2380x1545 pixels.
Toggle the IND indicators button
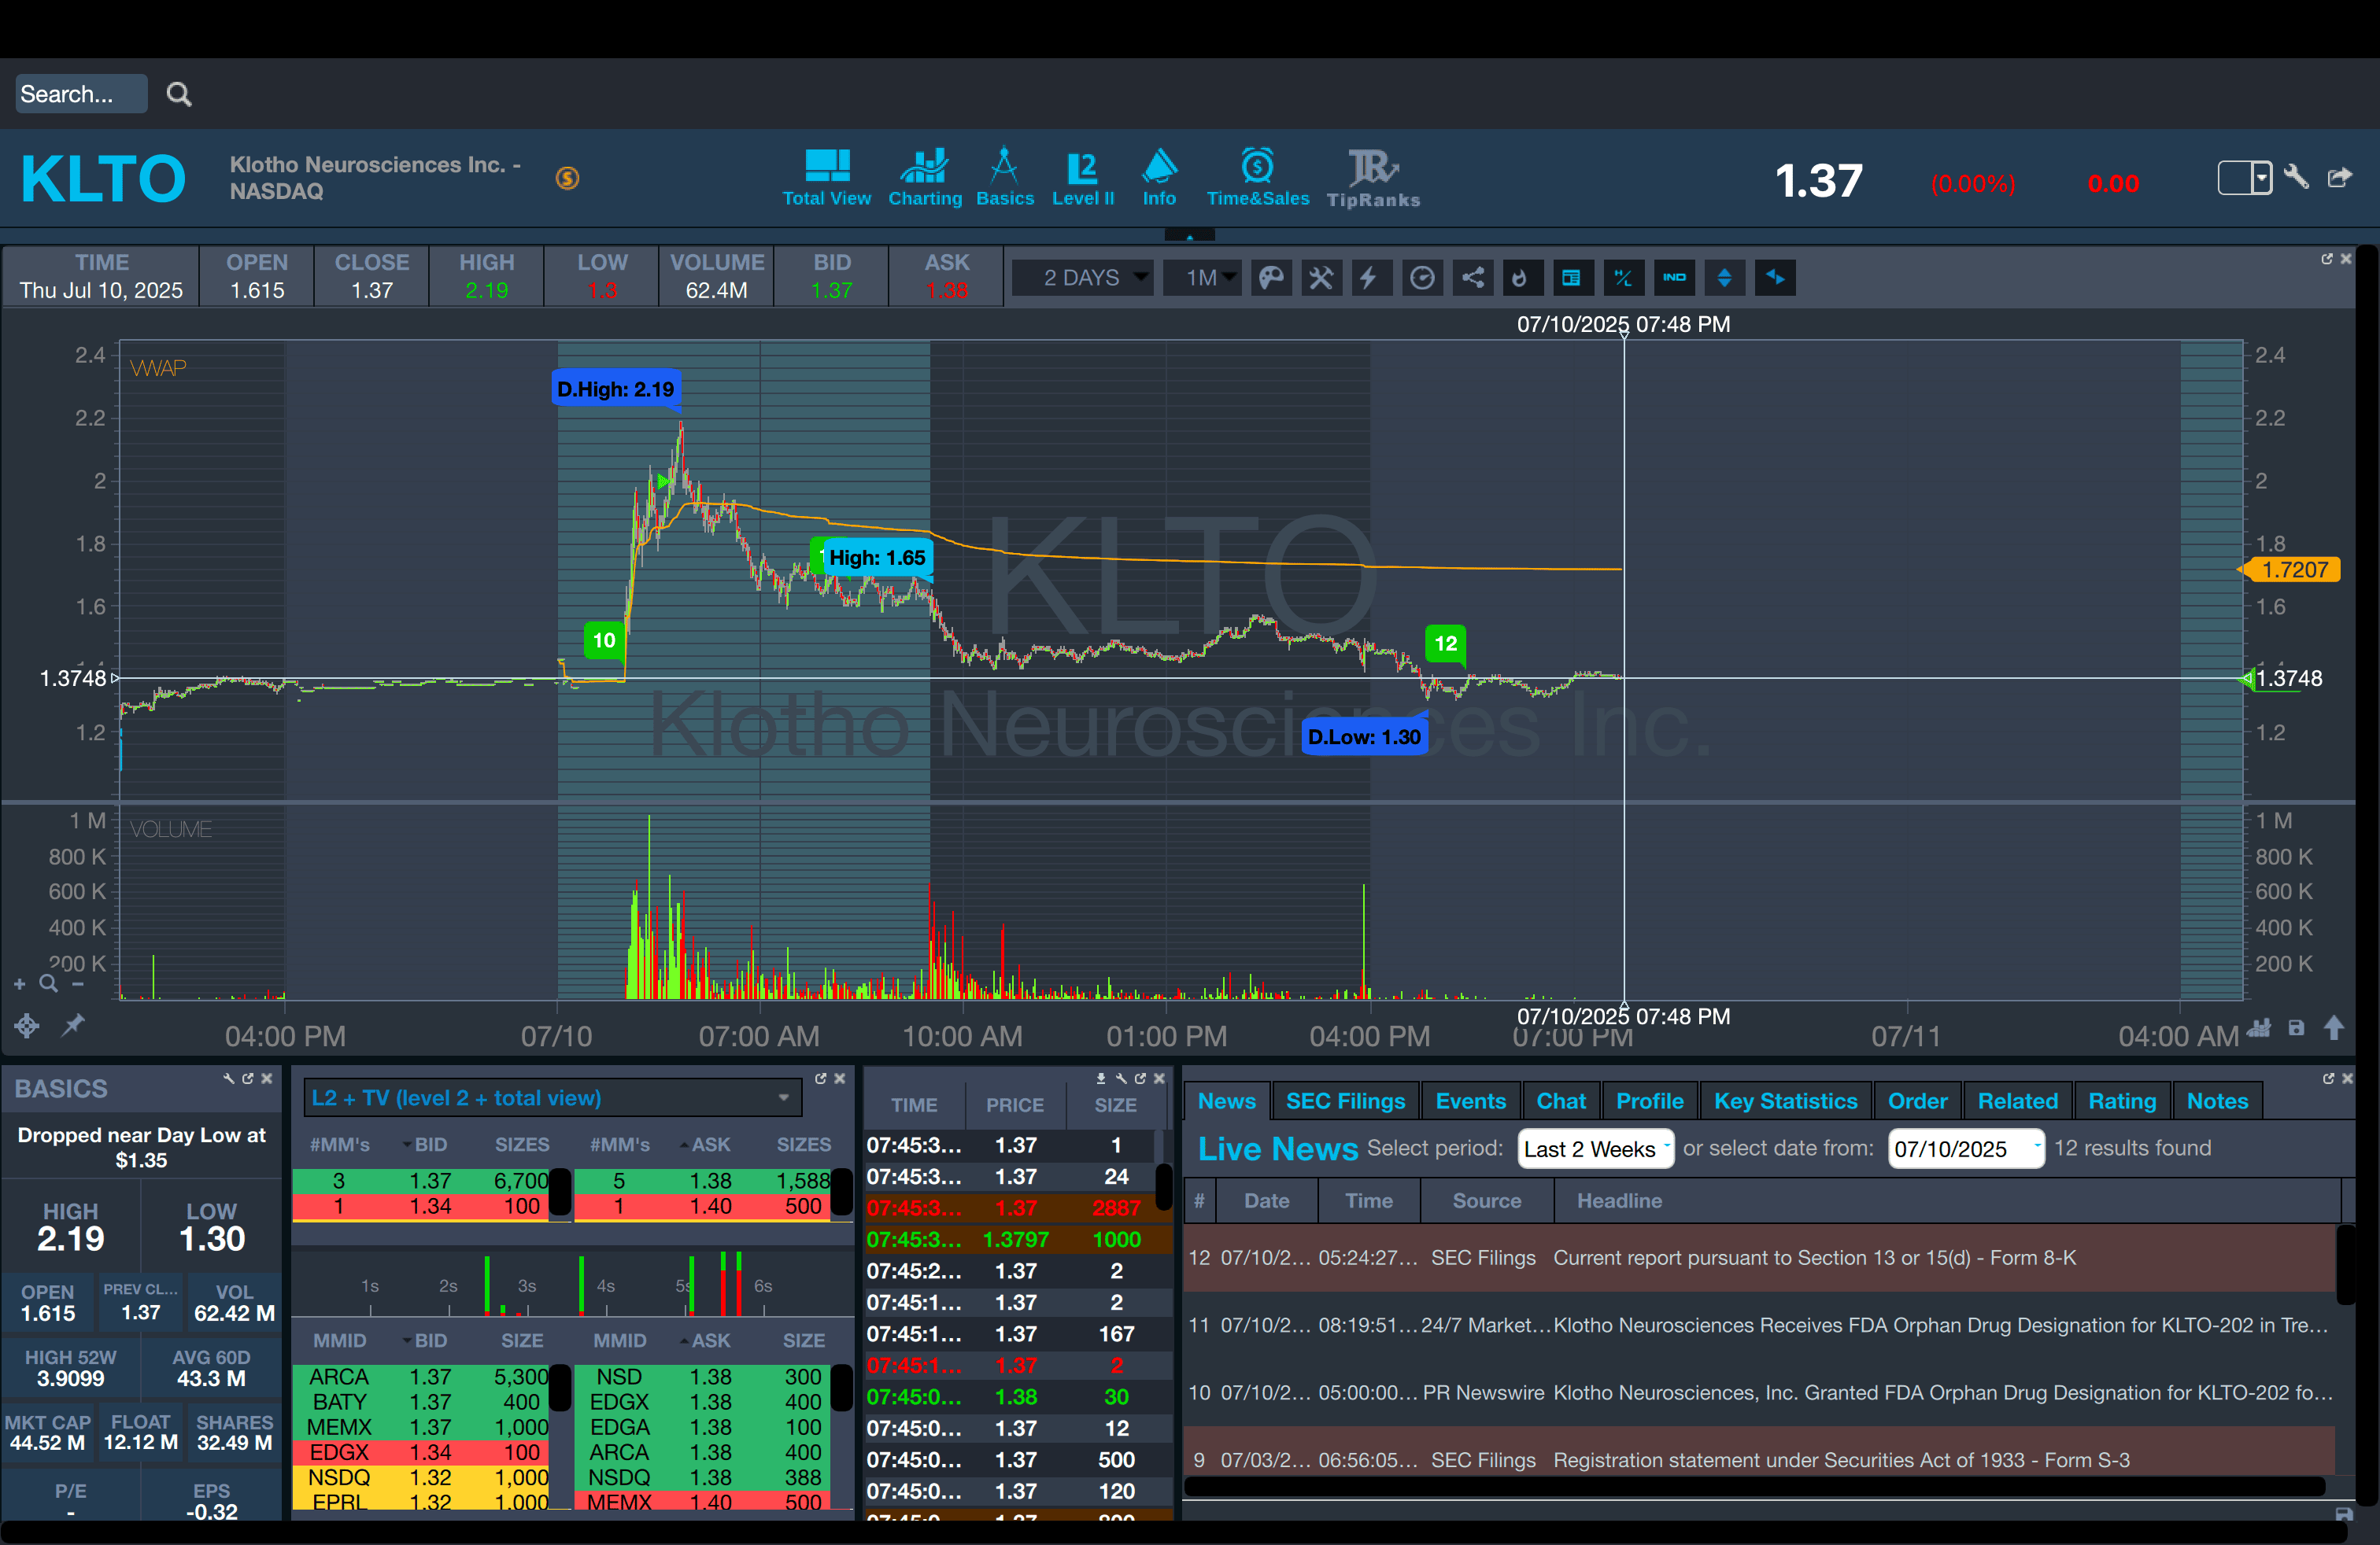click(1674, 278)
